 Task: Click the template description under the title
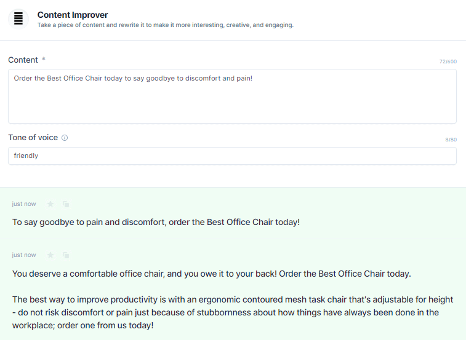click(165, 25)
